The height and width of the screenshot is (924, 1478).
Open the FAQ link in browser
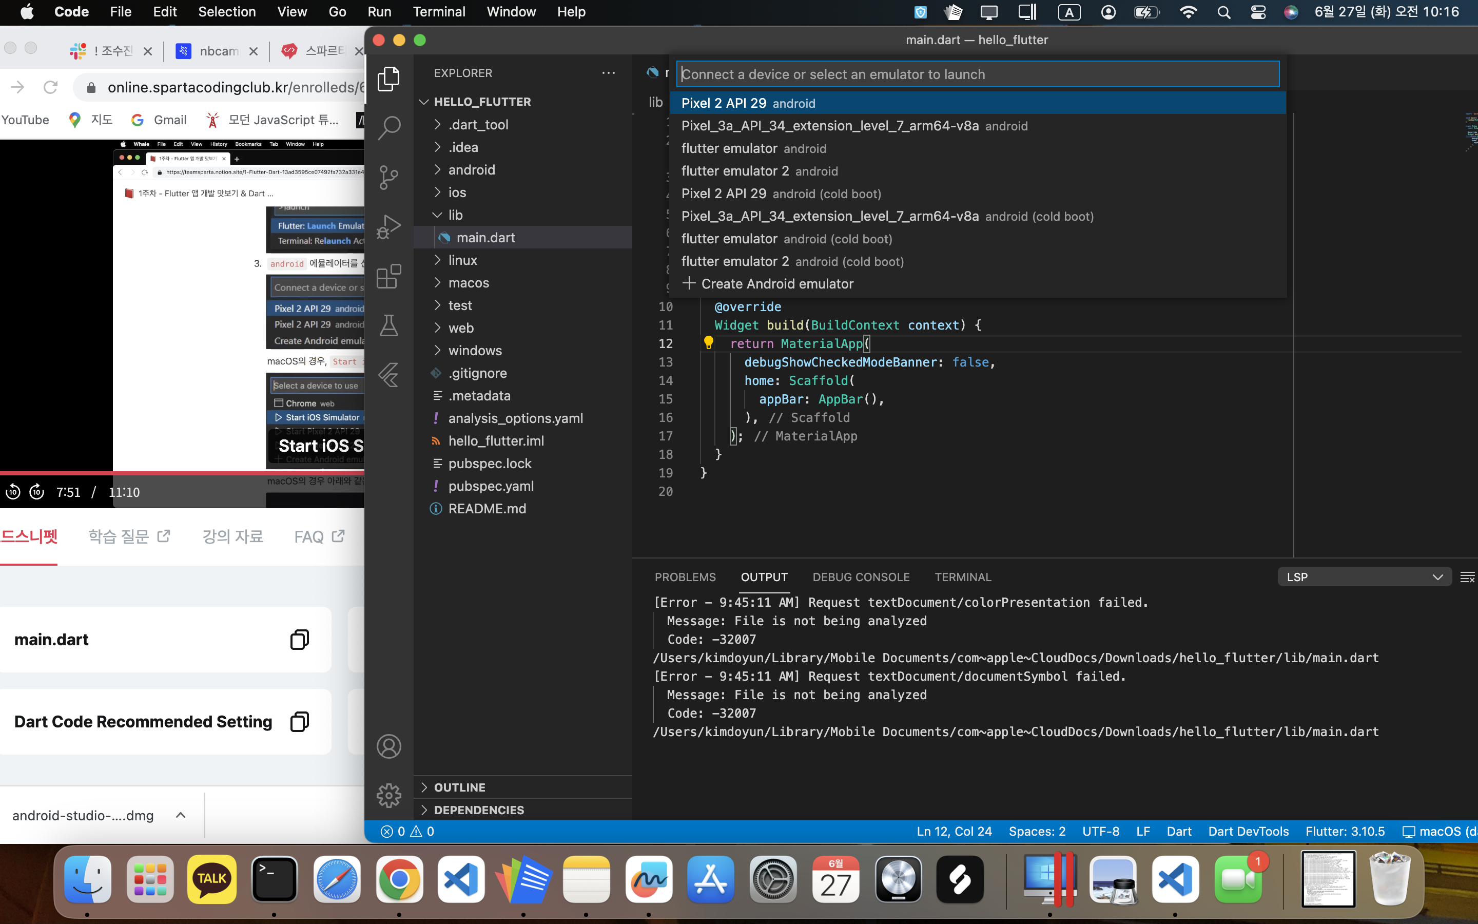tap(319, 536)
